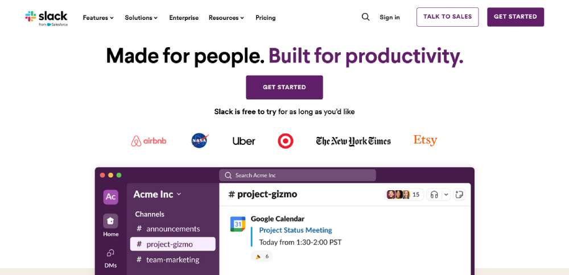Click the emoji reaction with count 6
This screenshot has height=275, width=569.
[x=262, y=256]
